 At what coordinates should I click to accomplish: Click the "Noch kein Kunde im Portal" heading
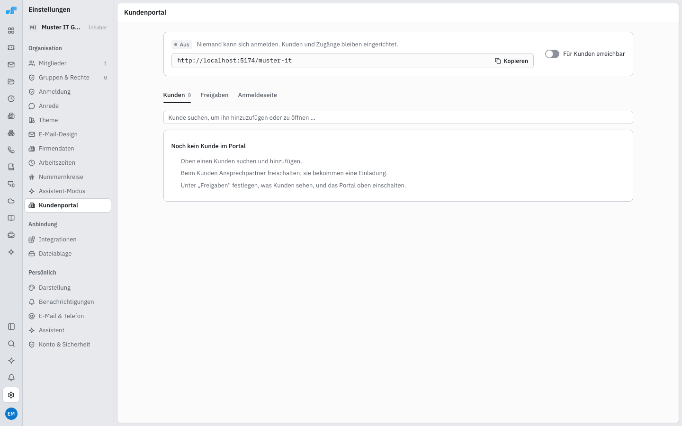[208, 146]
